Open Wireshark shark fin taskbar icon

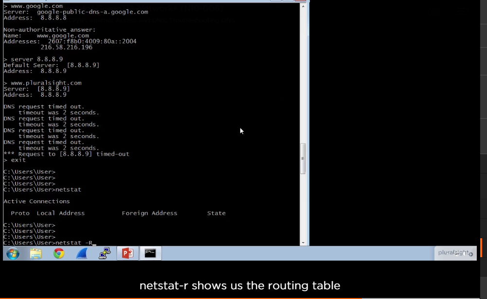pos(82,253)
